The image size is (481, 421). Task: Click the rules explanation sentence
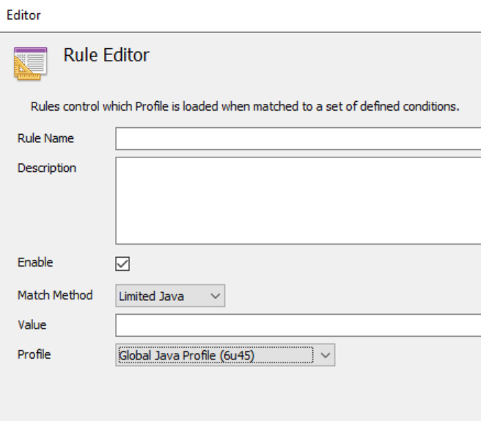click(245, 106)
